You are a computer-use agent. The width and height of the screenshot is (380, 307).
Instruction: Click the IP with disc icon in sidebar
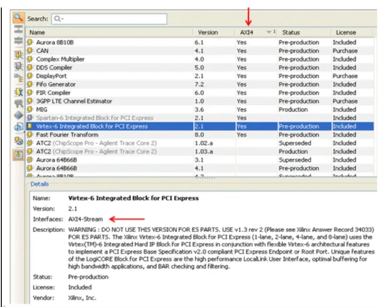18,141
